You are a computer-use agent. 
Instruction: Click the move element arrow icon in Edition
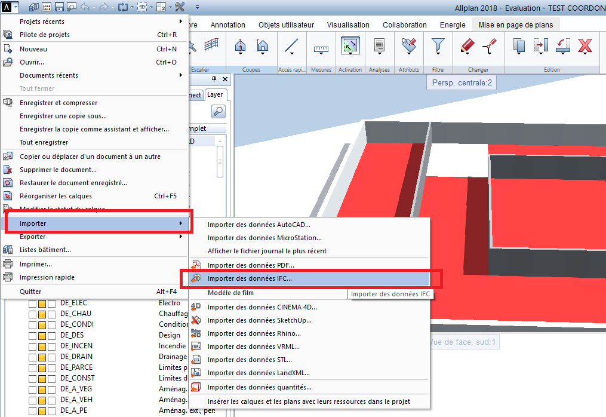pyautogui.click(x=541, y=45)
